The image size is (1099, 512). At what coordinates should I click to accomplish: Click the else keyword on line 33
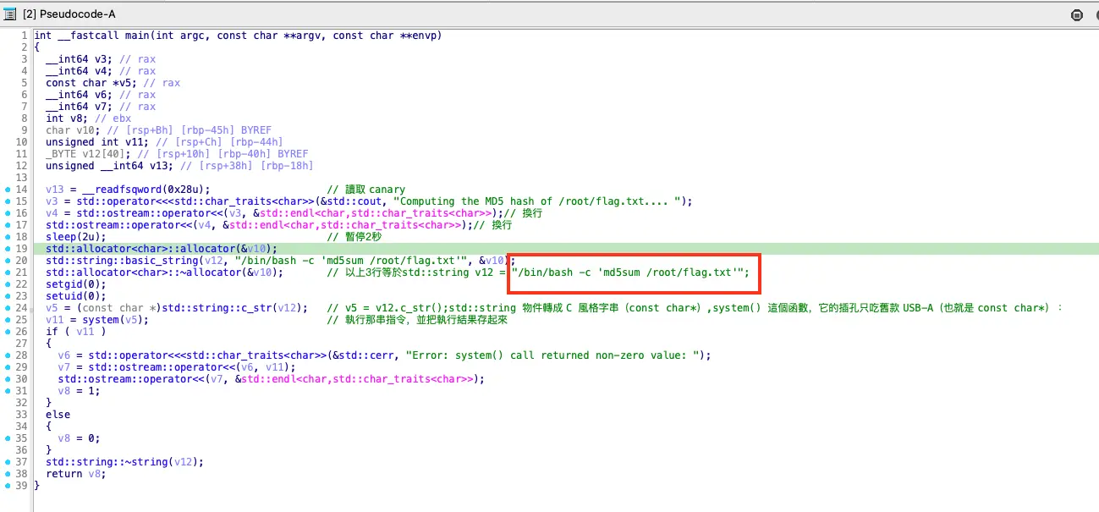(x=58, y=415)
